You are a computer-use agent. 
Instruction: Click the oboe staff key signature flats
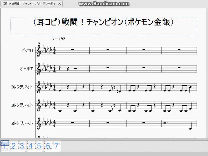[46, 68]
